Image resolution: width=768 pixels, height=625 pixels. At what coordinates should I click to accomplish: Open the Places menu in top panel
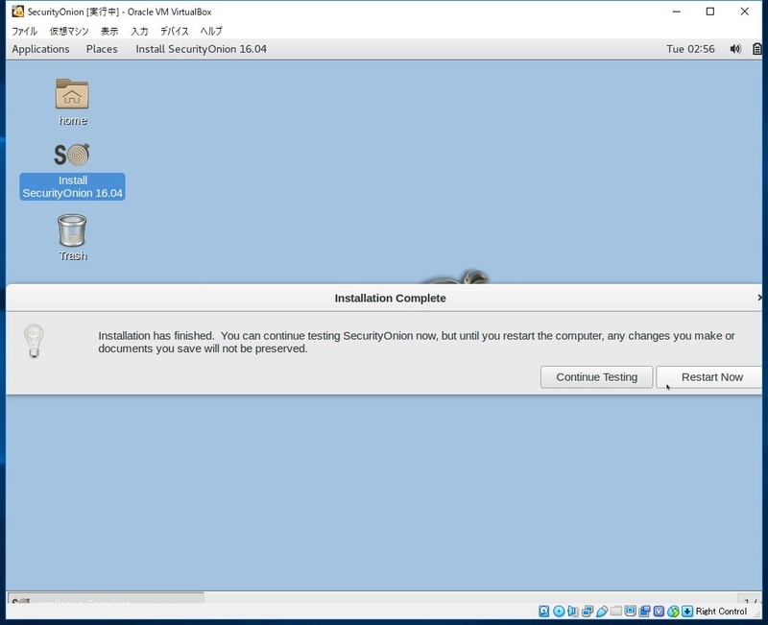[x=102, y=49]
